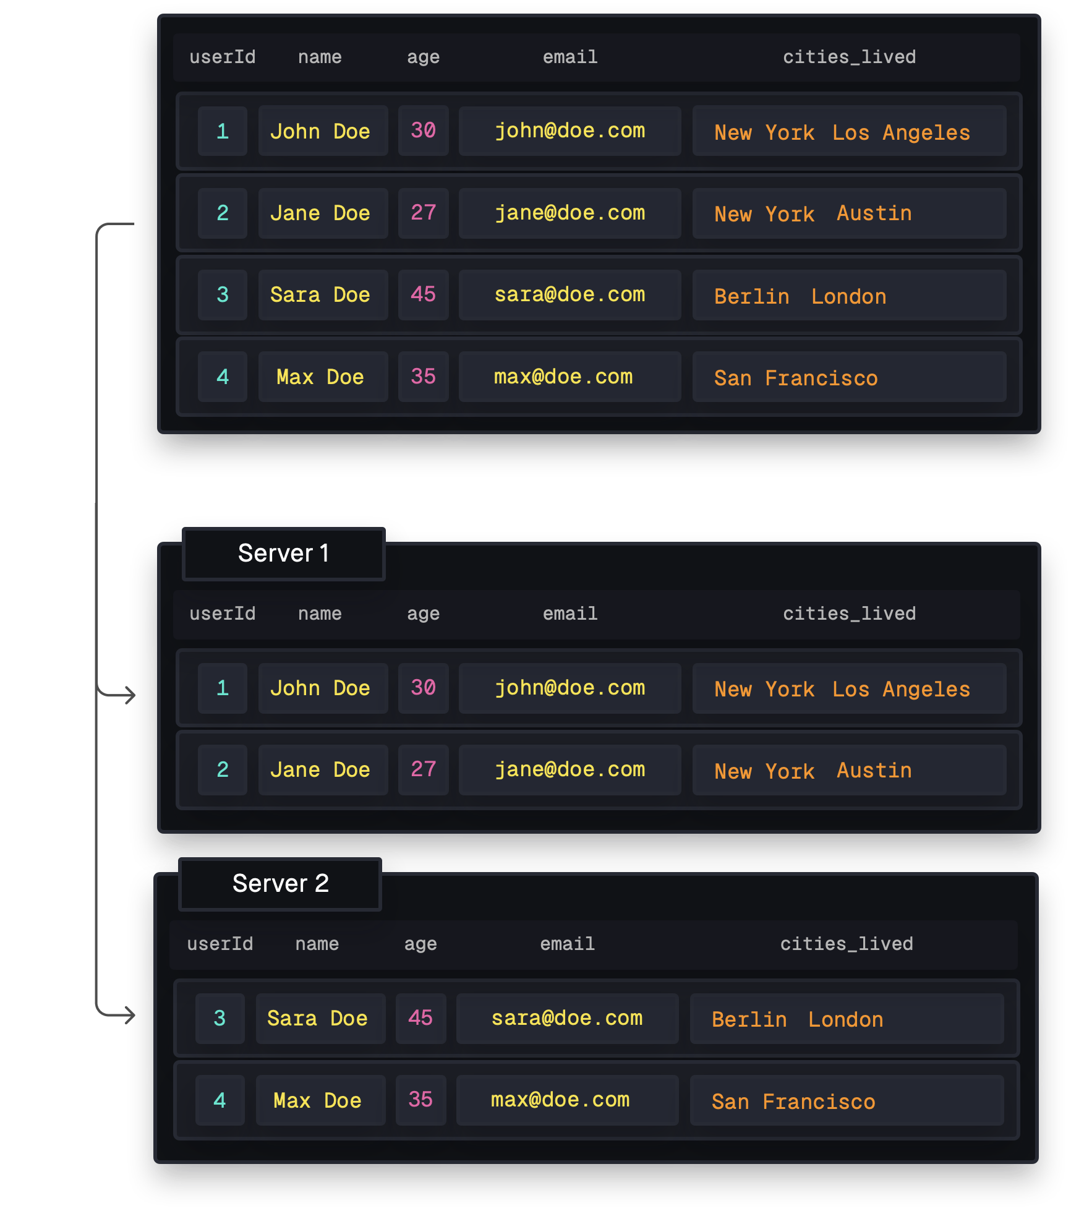The image size is (1071, 1211).
Task: Click age 27 cell in Server 1 table
Action: (x=423, y=770)
